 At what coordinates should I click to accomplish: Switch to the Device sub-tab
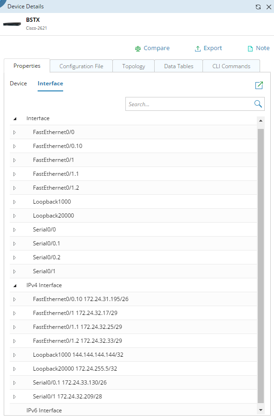tap(19, 83)
